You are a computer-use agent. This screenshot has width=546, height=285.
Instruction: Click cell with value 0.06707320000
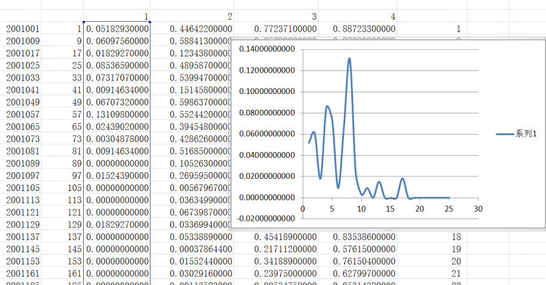117,102
